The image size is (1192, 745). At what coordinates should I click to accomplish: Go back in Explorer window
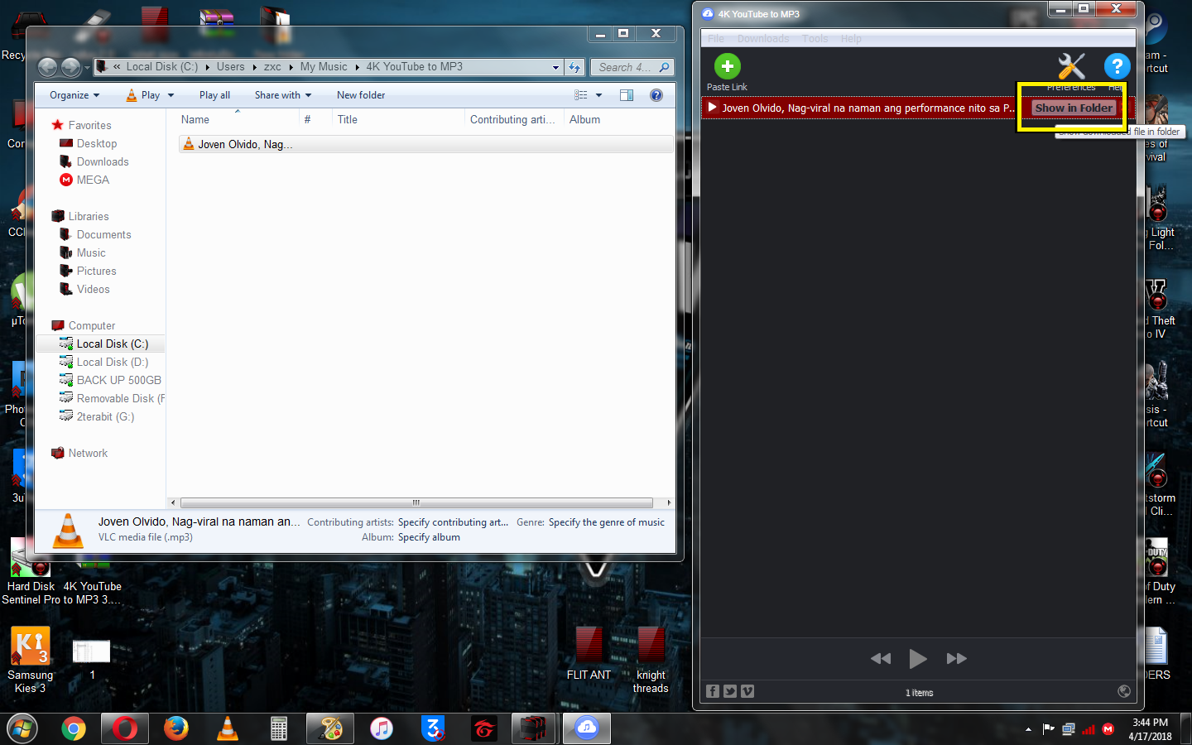pos(48,67)
